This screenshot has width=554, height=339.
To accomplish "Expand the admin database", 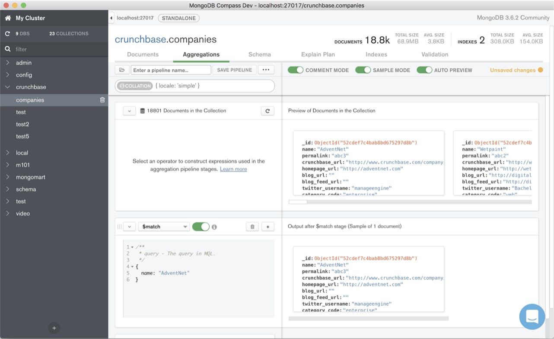I will coord(7,63).
